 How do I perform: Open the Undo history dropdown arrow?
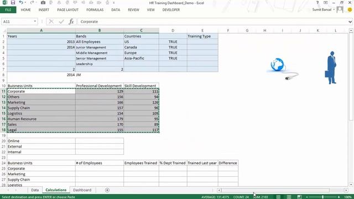pyautogui.click(x=25, y=3)
